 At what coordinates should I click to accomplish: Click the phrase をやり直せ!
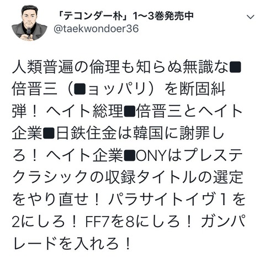point(56,200)
